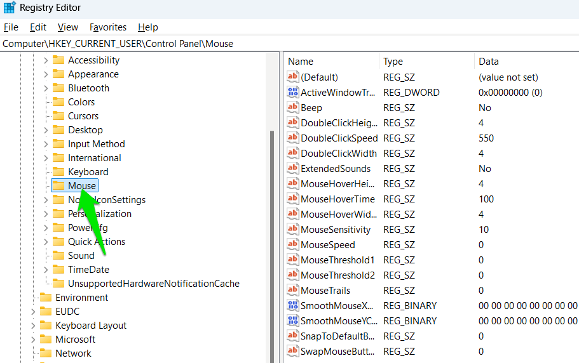Click the string icon beside DoubleClickSpeed

pyautogui.click(x=293, y=138)
